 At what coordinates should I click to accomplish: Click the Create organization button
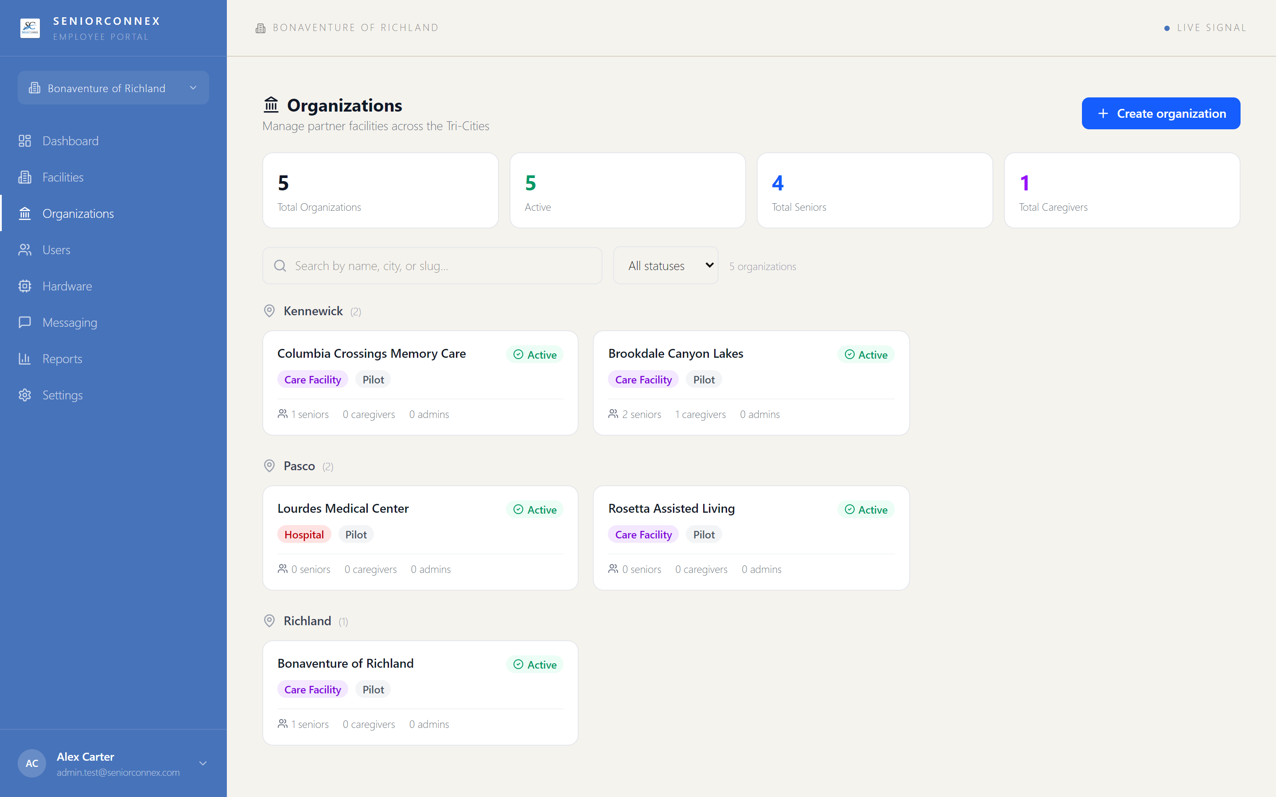pyautogui.click(x=1160, y=113)
